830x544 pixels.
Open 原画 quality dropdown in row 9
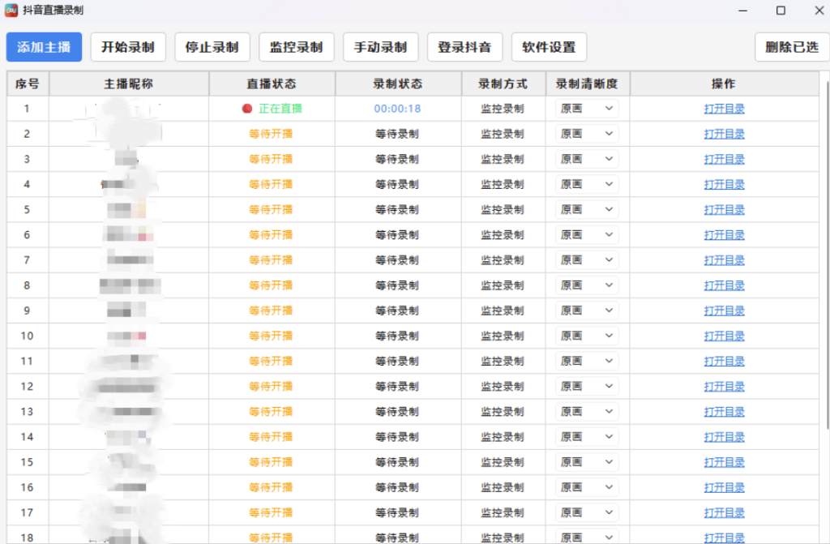[x=587, y=311]
